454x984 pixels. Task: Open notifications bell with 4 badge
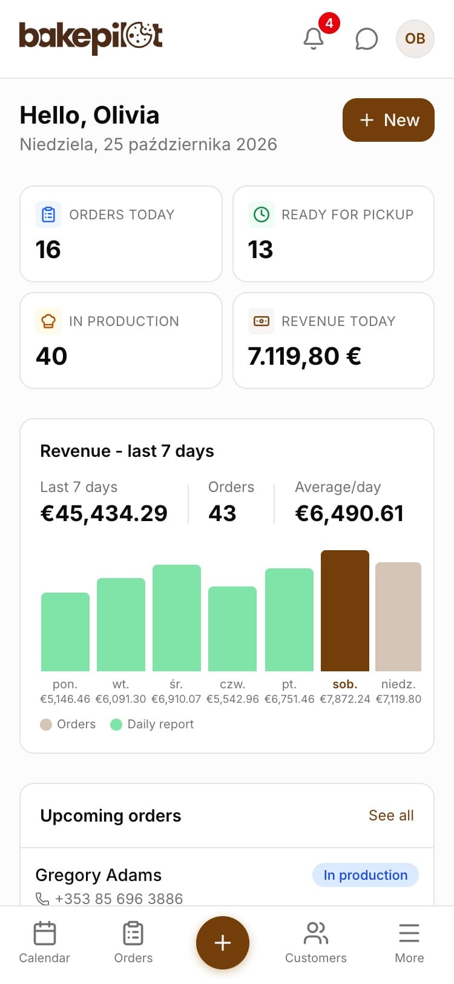click(314, 38)
